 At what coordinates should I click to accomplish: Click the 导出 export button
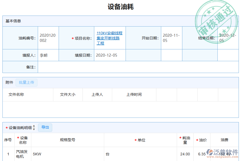tap(45, 127)
